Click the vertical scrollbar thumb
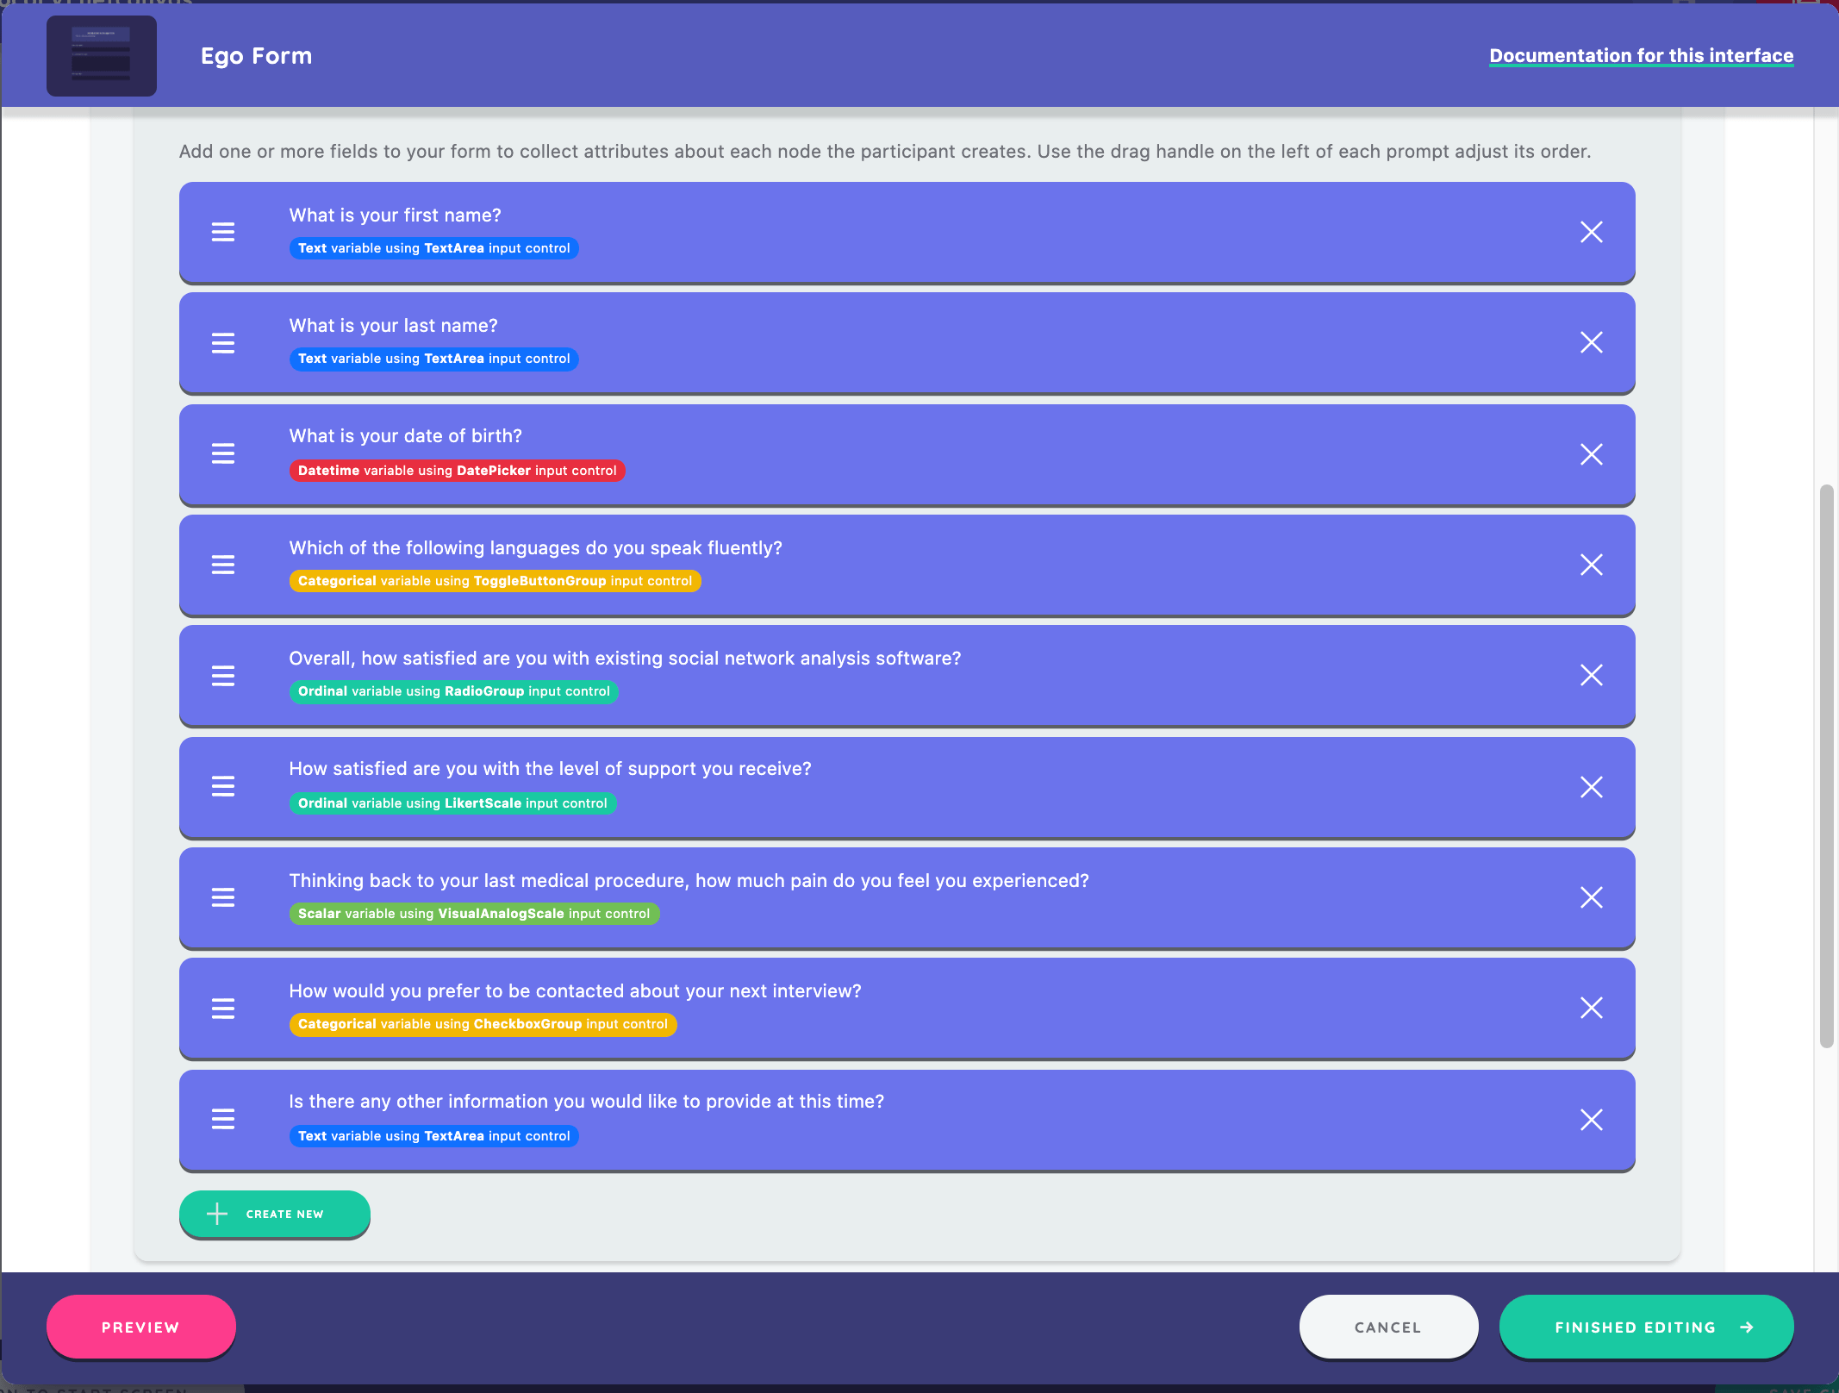This screenshot has height=1393, width=1839. pyautogui.click(x=1825, y=765)
